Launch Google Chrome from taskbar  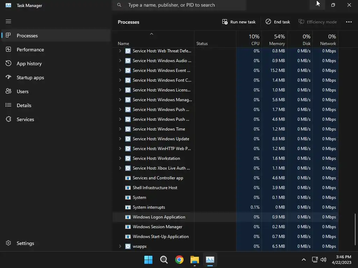pyautogui.click(x=179, y=260)
